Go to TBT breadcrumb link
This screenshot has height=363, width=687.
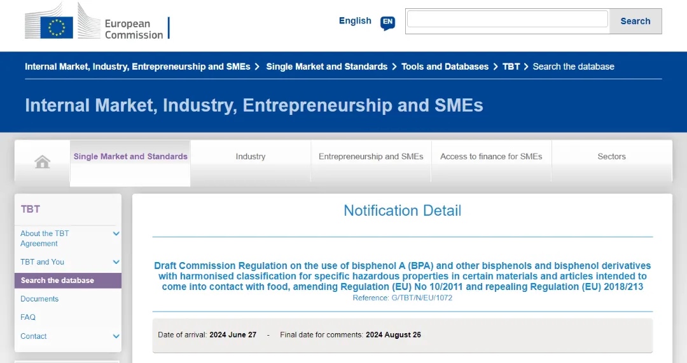click(x=511, y=67)
